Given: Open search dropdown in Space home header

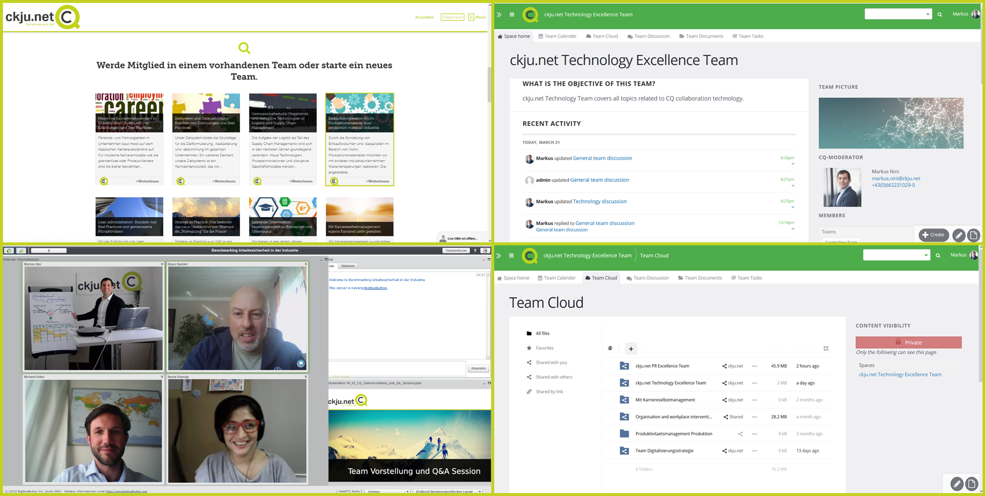Looking at the screenshot, I should point(928,15).
